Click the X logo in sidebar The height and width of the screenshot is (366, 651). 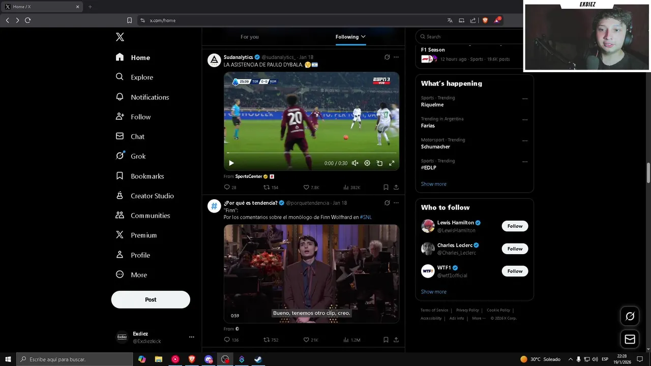[x=120, y=37]
